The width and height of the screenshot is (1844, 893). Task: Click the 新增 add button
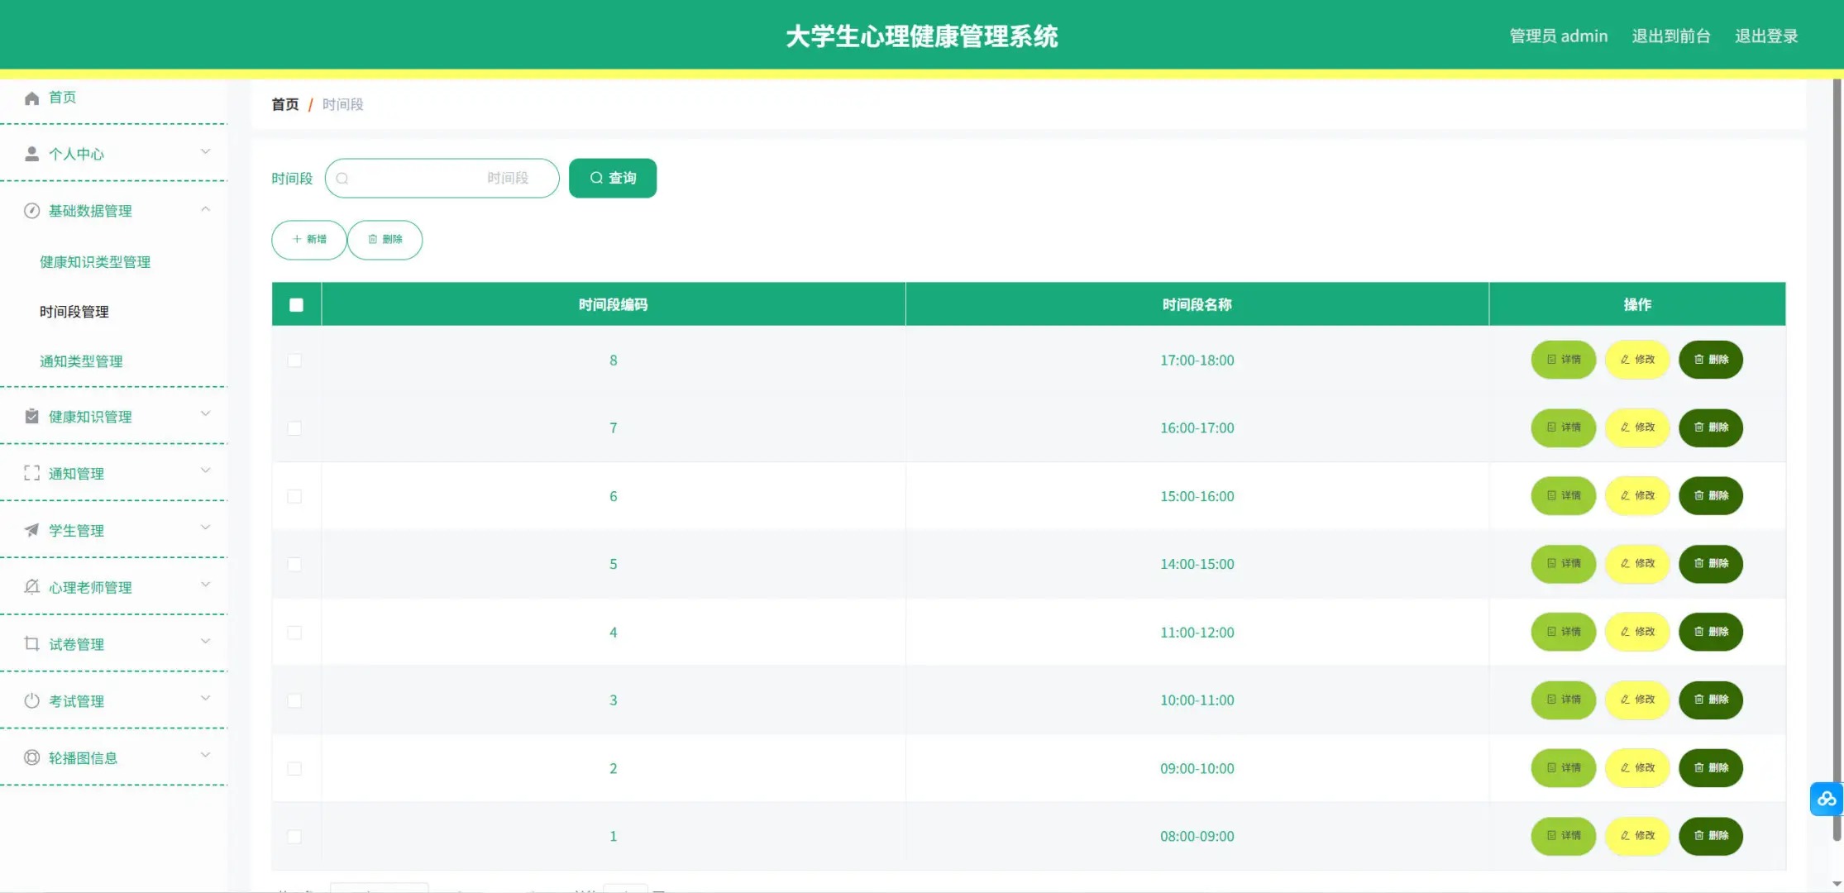click(309, 240)
